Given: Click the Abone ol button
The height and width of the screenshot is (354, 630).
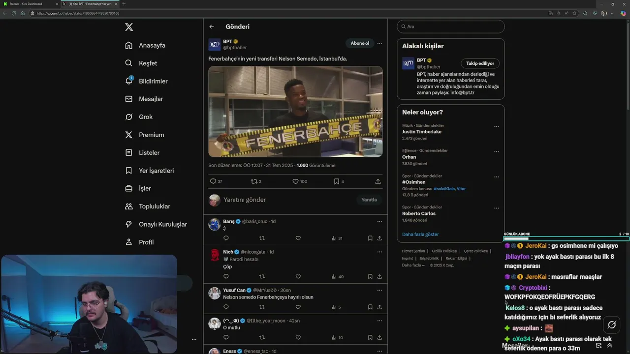Looking at the screenshot, I should click(x=360, y=43).
